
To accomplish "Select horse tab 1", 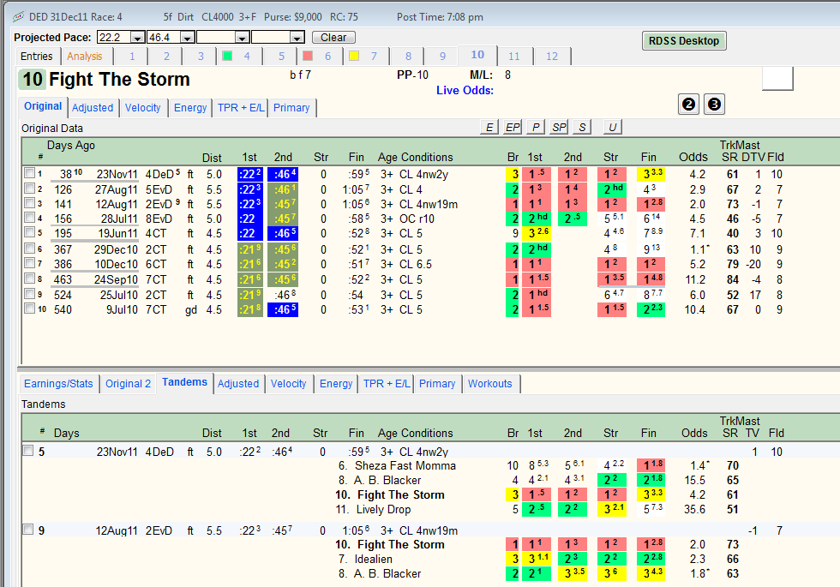I will [x=132, y=57].
